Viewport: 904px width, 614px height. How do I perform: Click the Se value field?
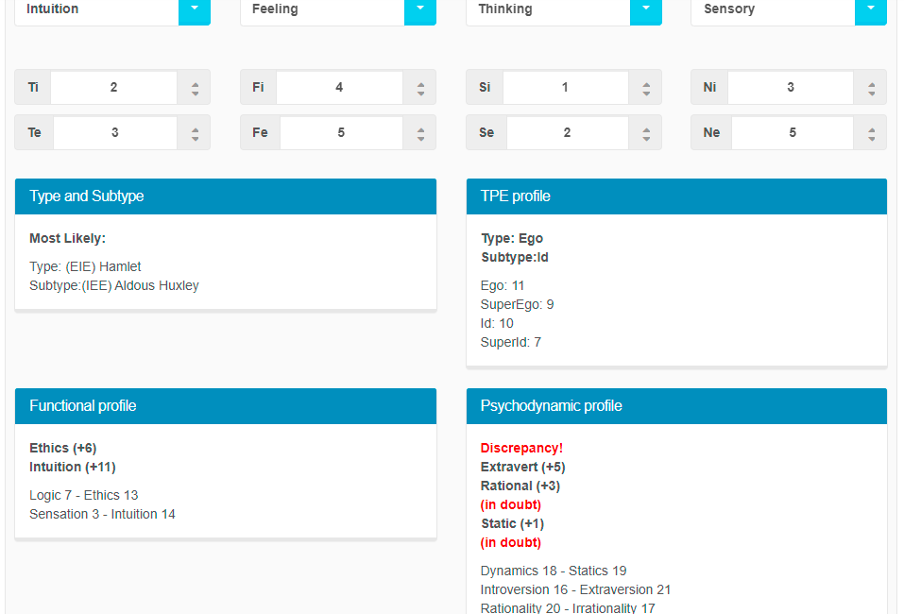pyautogui.click(x=568, y=132)
